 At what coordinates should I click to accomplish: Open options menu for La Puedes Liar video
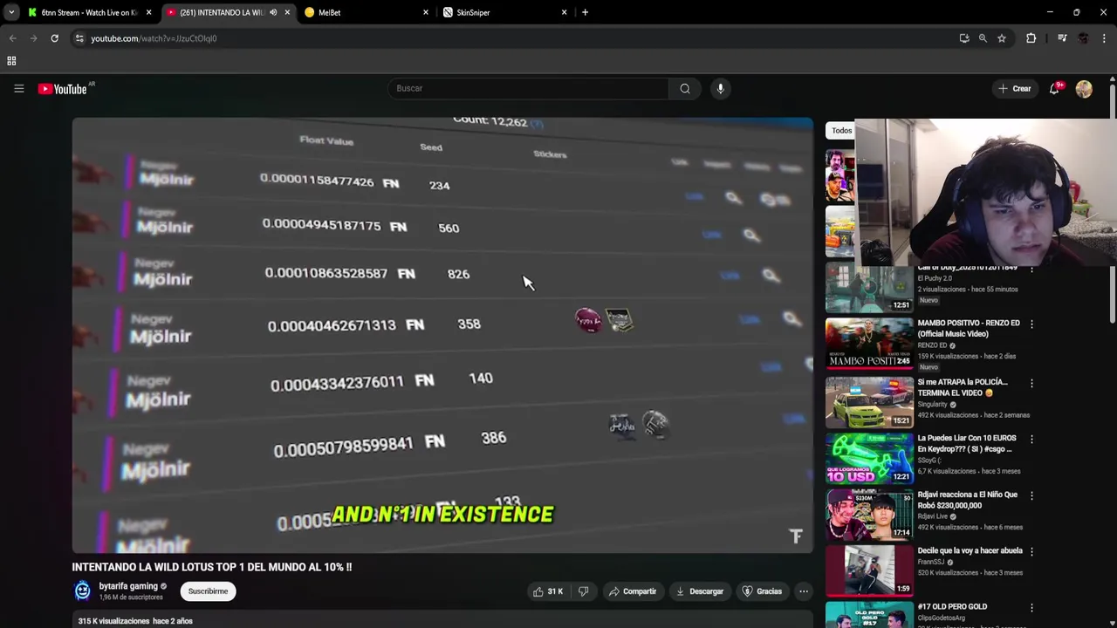1031,440
